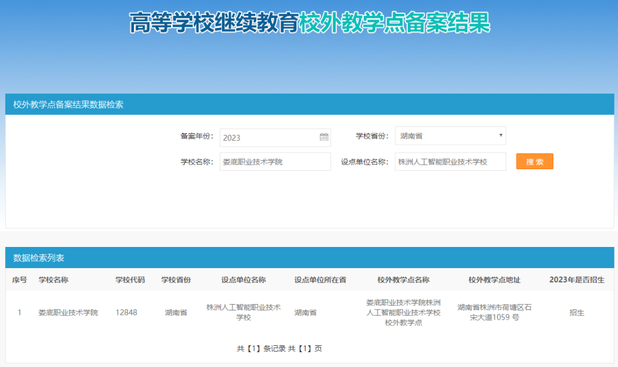Click the 学校名称 input field
Image resolution: width=618 pixels, height=367 pixels.
tap(275, 162)
